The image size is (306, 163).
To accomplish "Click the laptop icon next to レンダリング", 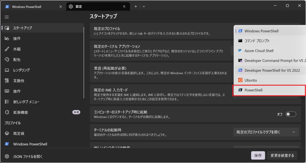I will click(x=7, y=70).
